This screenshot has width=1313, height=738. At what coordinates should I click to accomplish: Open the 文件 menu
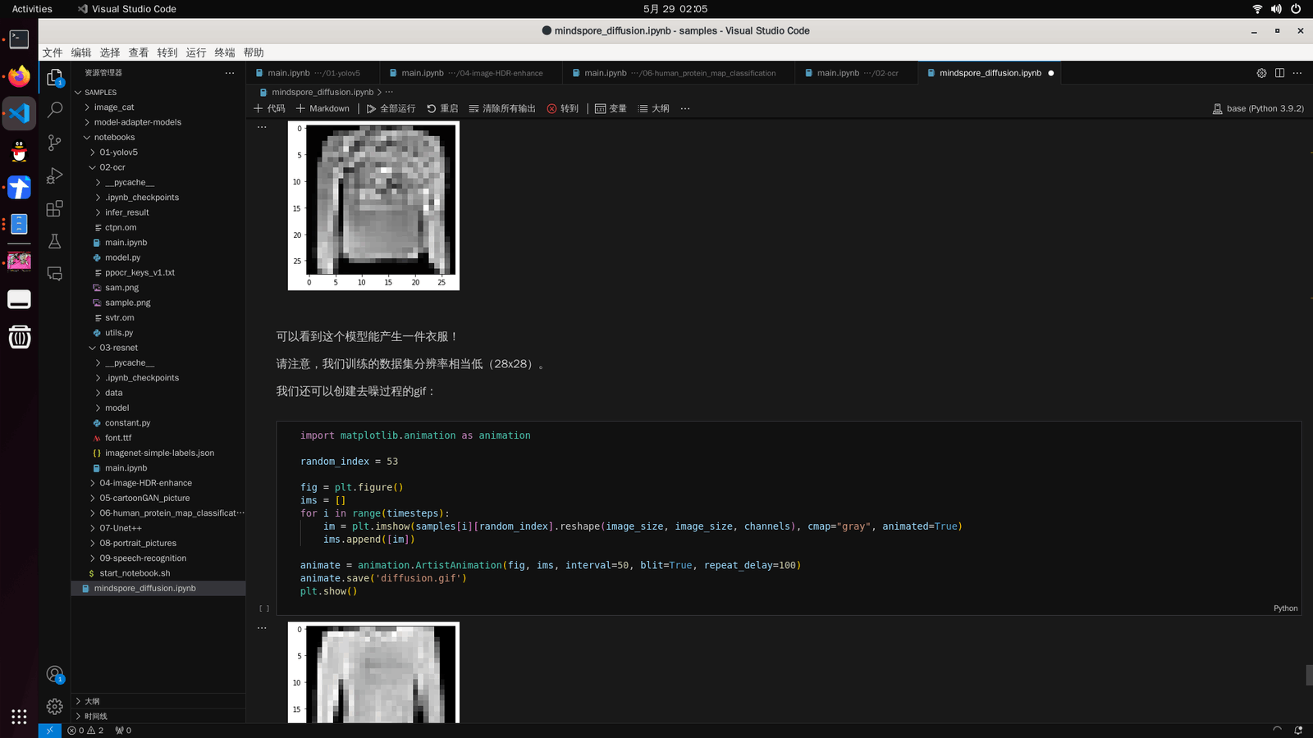pos(53,52)
